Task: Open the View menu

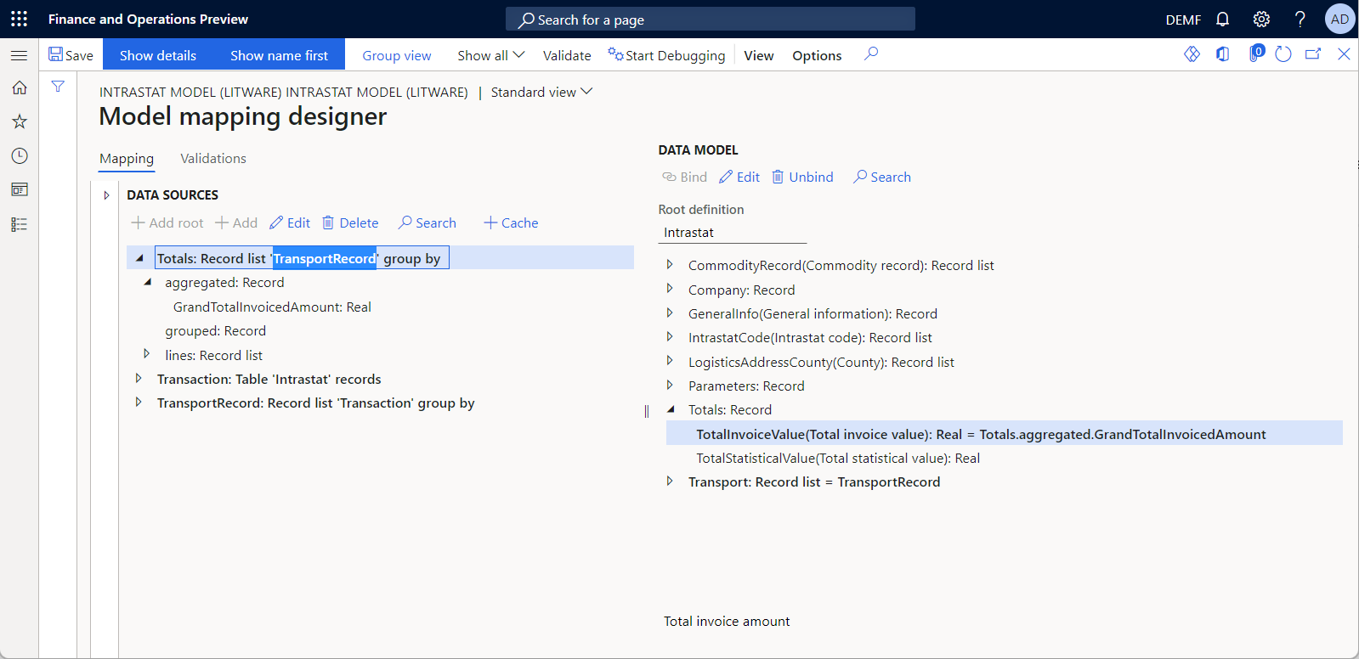Action: click(759, 55)
